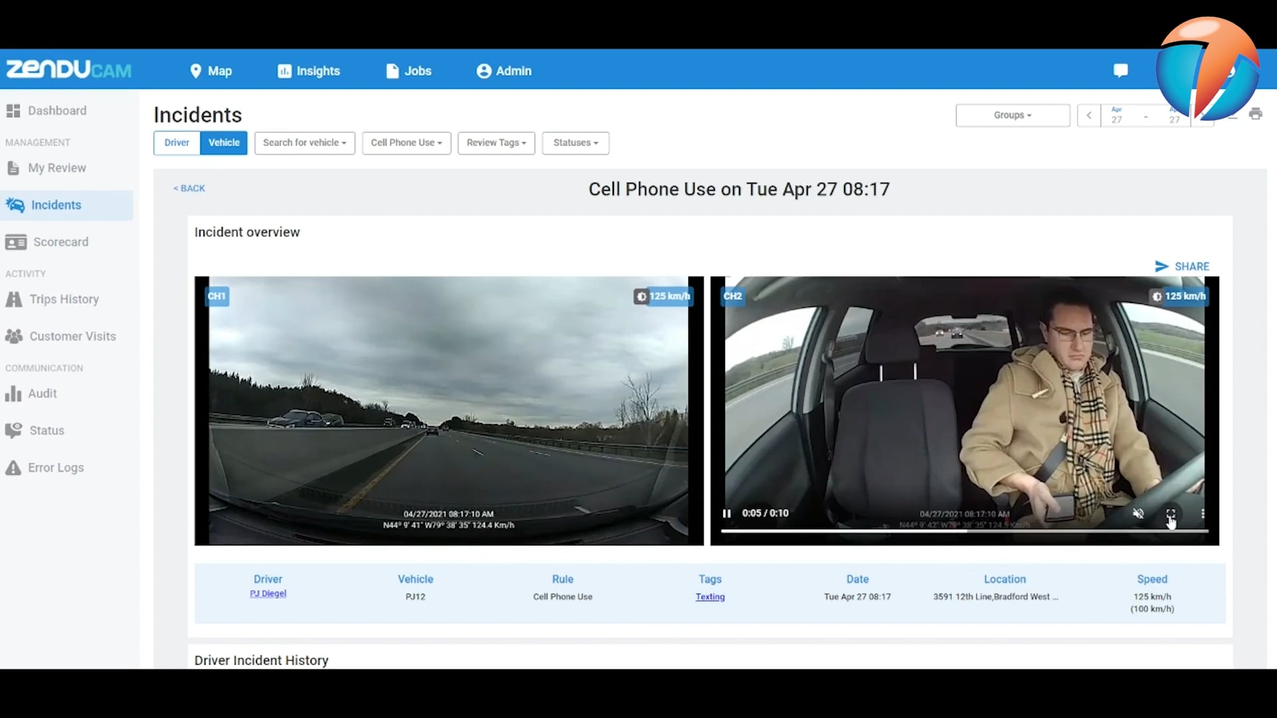Switch incidents view to Driver
The width and height of the screenshot is (1277, 718).
click(x=177, y=143)
